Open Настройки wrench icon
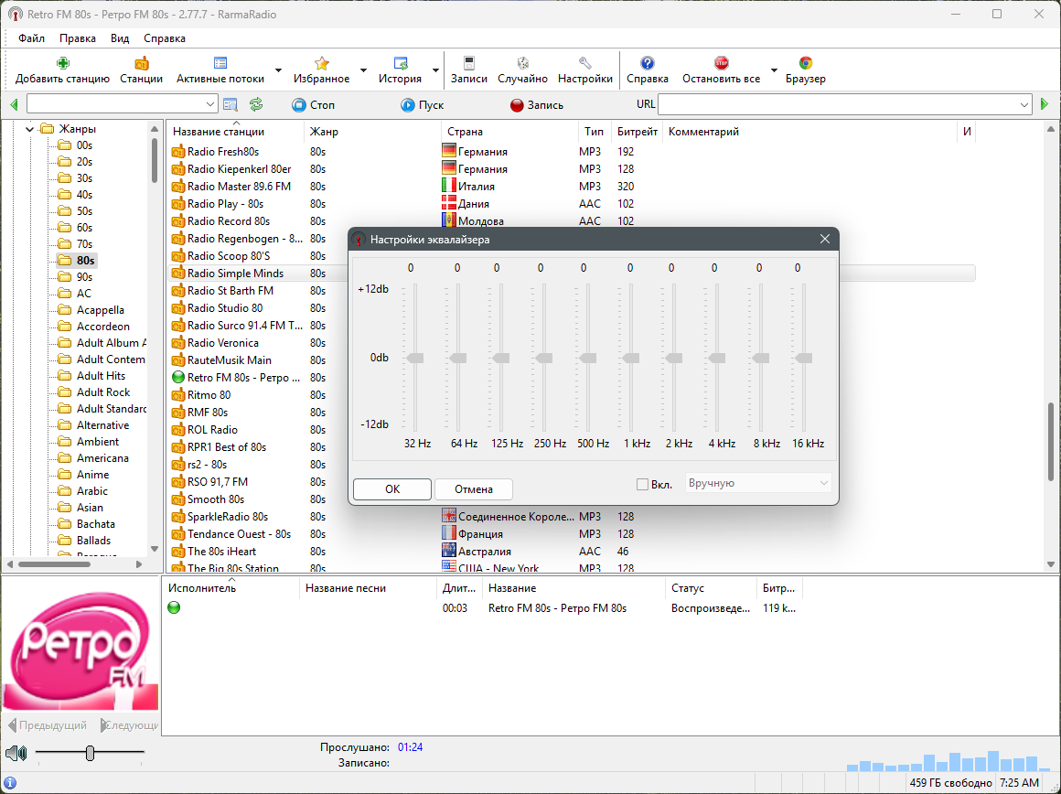The height and width of the screenshot is (794, 1061). 584,64
